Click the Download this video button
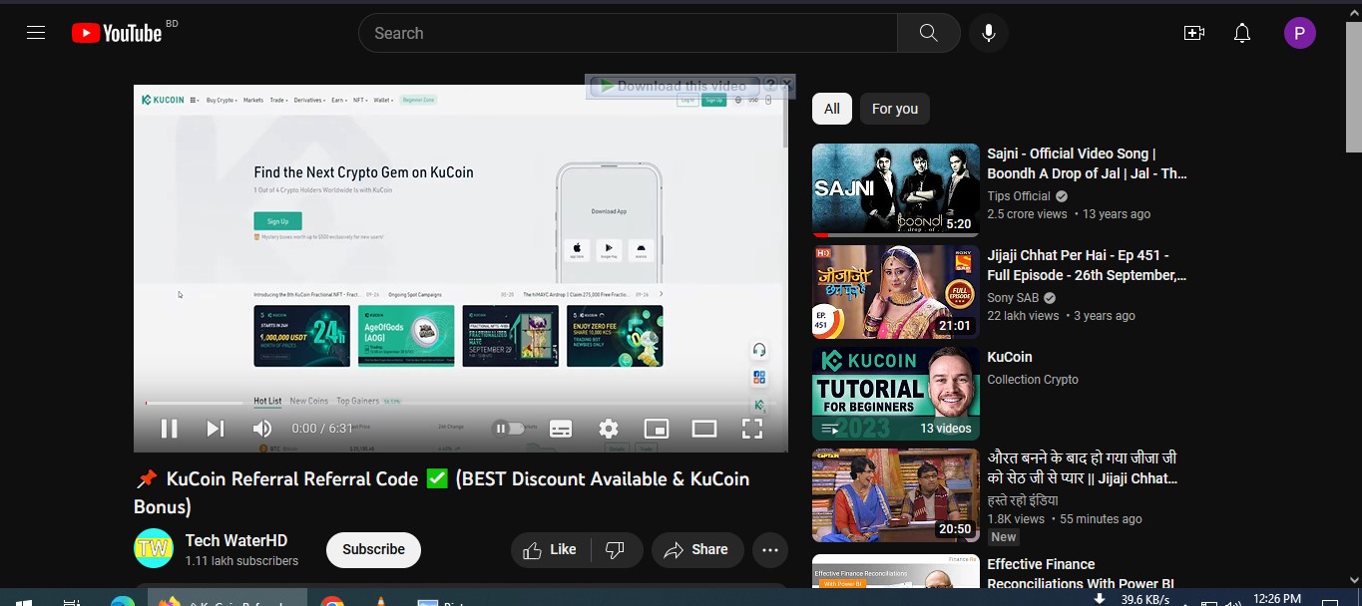 (675, 86)
